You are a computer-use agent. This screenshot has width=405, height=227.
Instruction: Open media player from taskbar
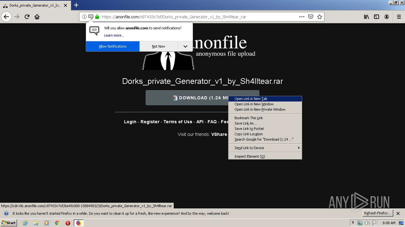tap(47, 223)
